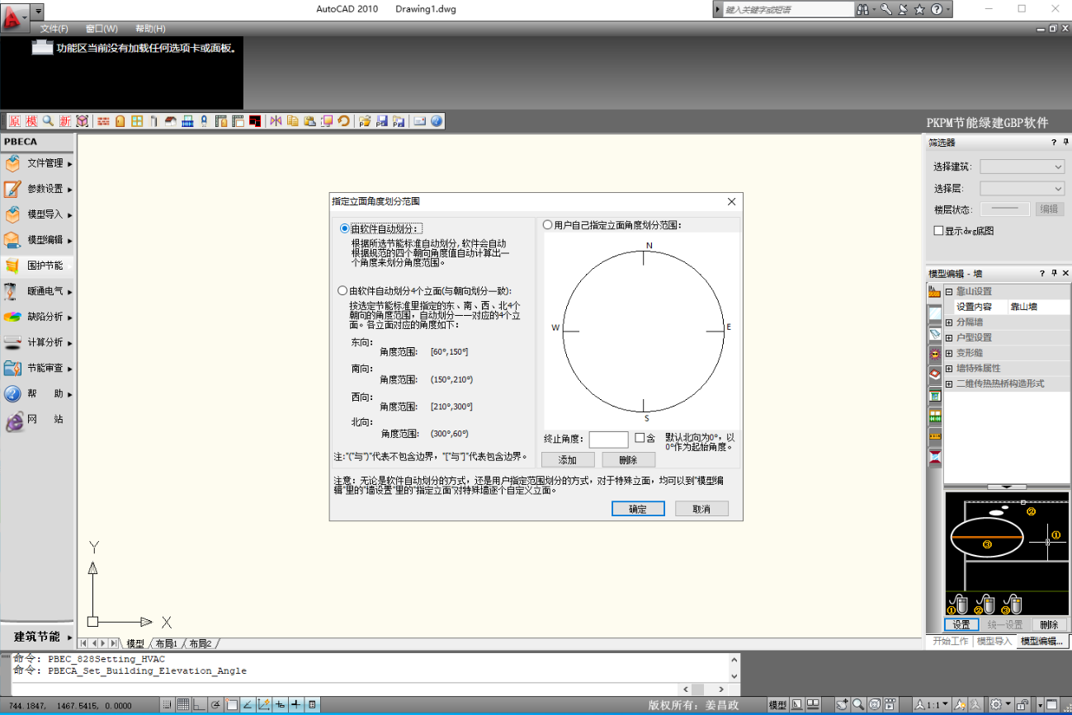1072x715 pixels.
Task: Open the 文件(F) menu
Action: (54, 29)
